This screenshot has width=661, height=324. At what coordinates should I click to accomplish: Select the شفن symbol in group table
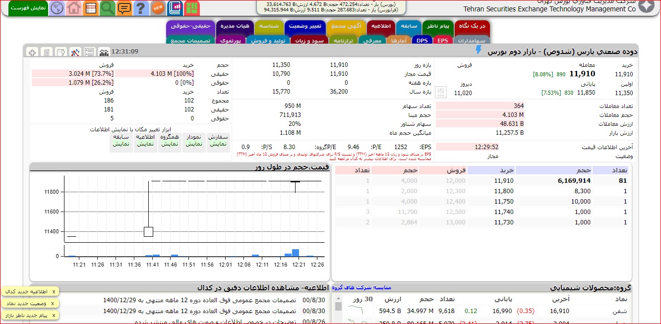click(x=621, y=311)
